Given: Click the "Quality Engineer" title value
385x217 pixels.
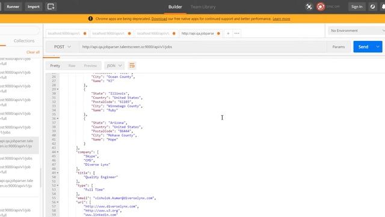Looking at the screenshot, I should [x=100, y=177].
